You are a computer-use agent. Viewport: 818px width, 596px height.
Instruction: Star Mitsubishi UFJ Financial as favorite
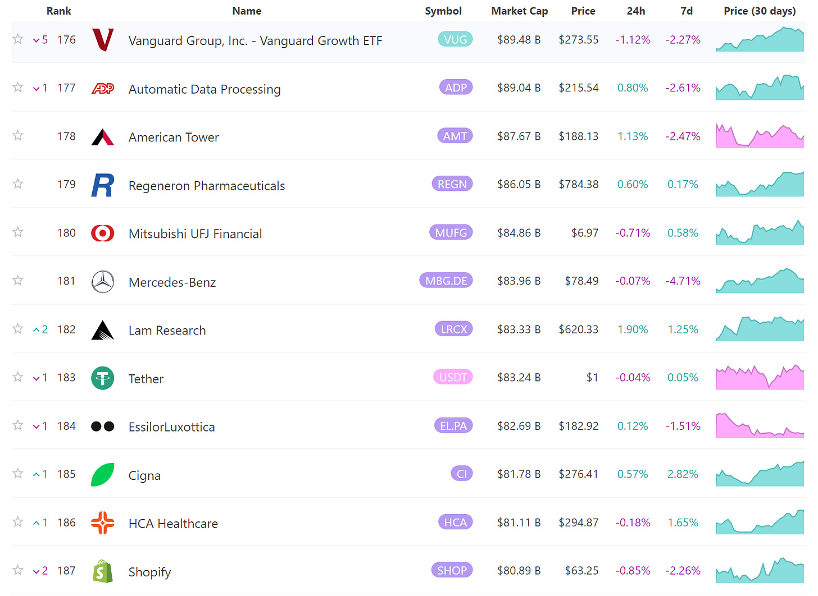coord(18,232)
